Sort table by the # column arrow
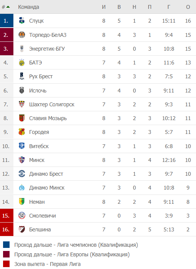This screenshot has height=269, width=196. pos(6,7)
